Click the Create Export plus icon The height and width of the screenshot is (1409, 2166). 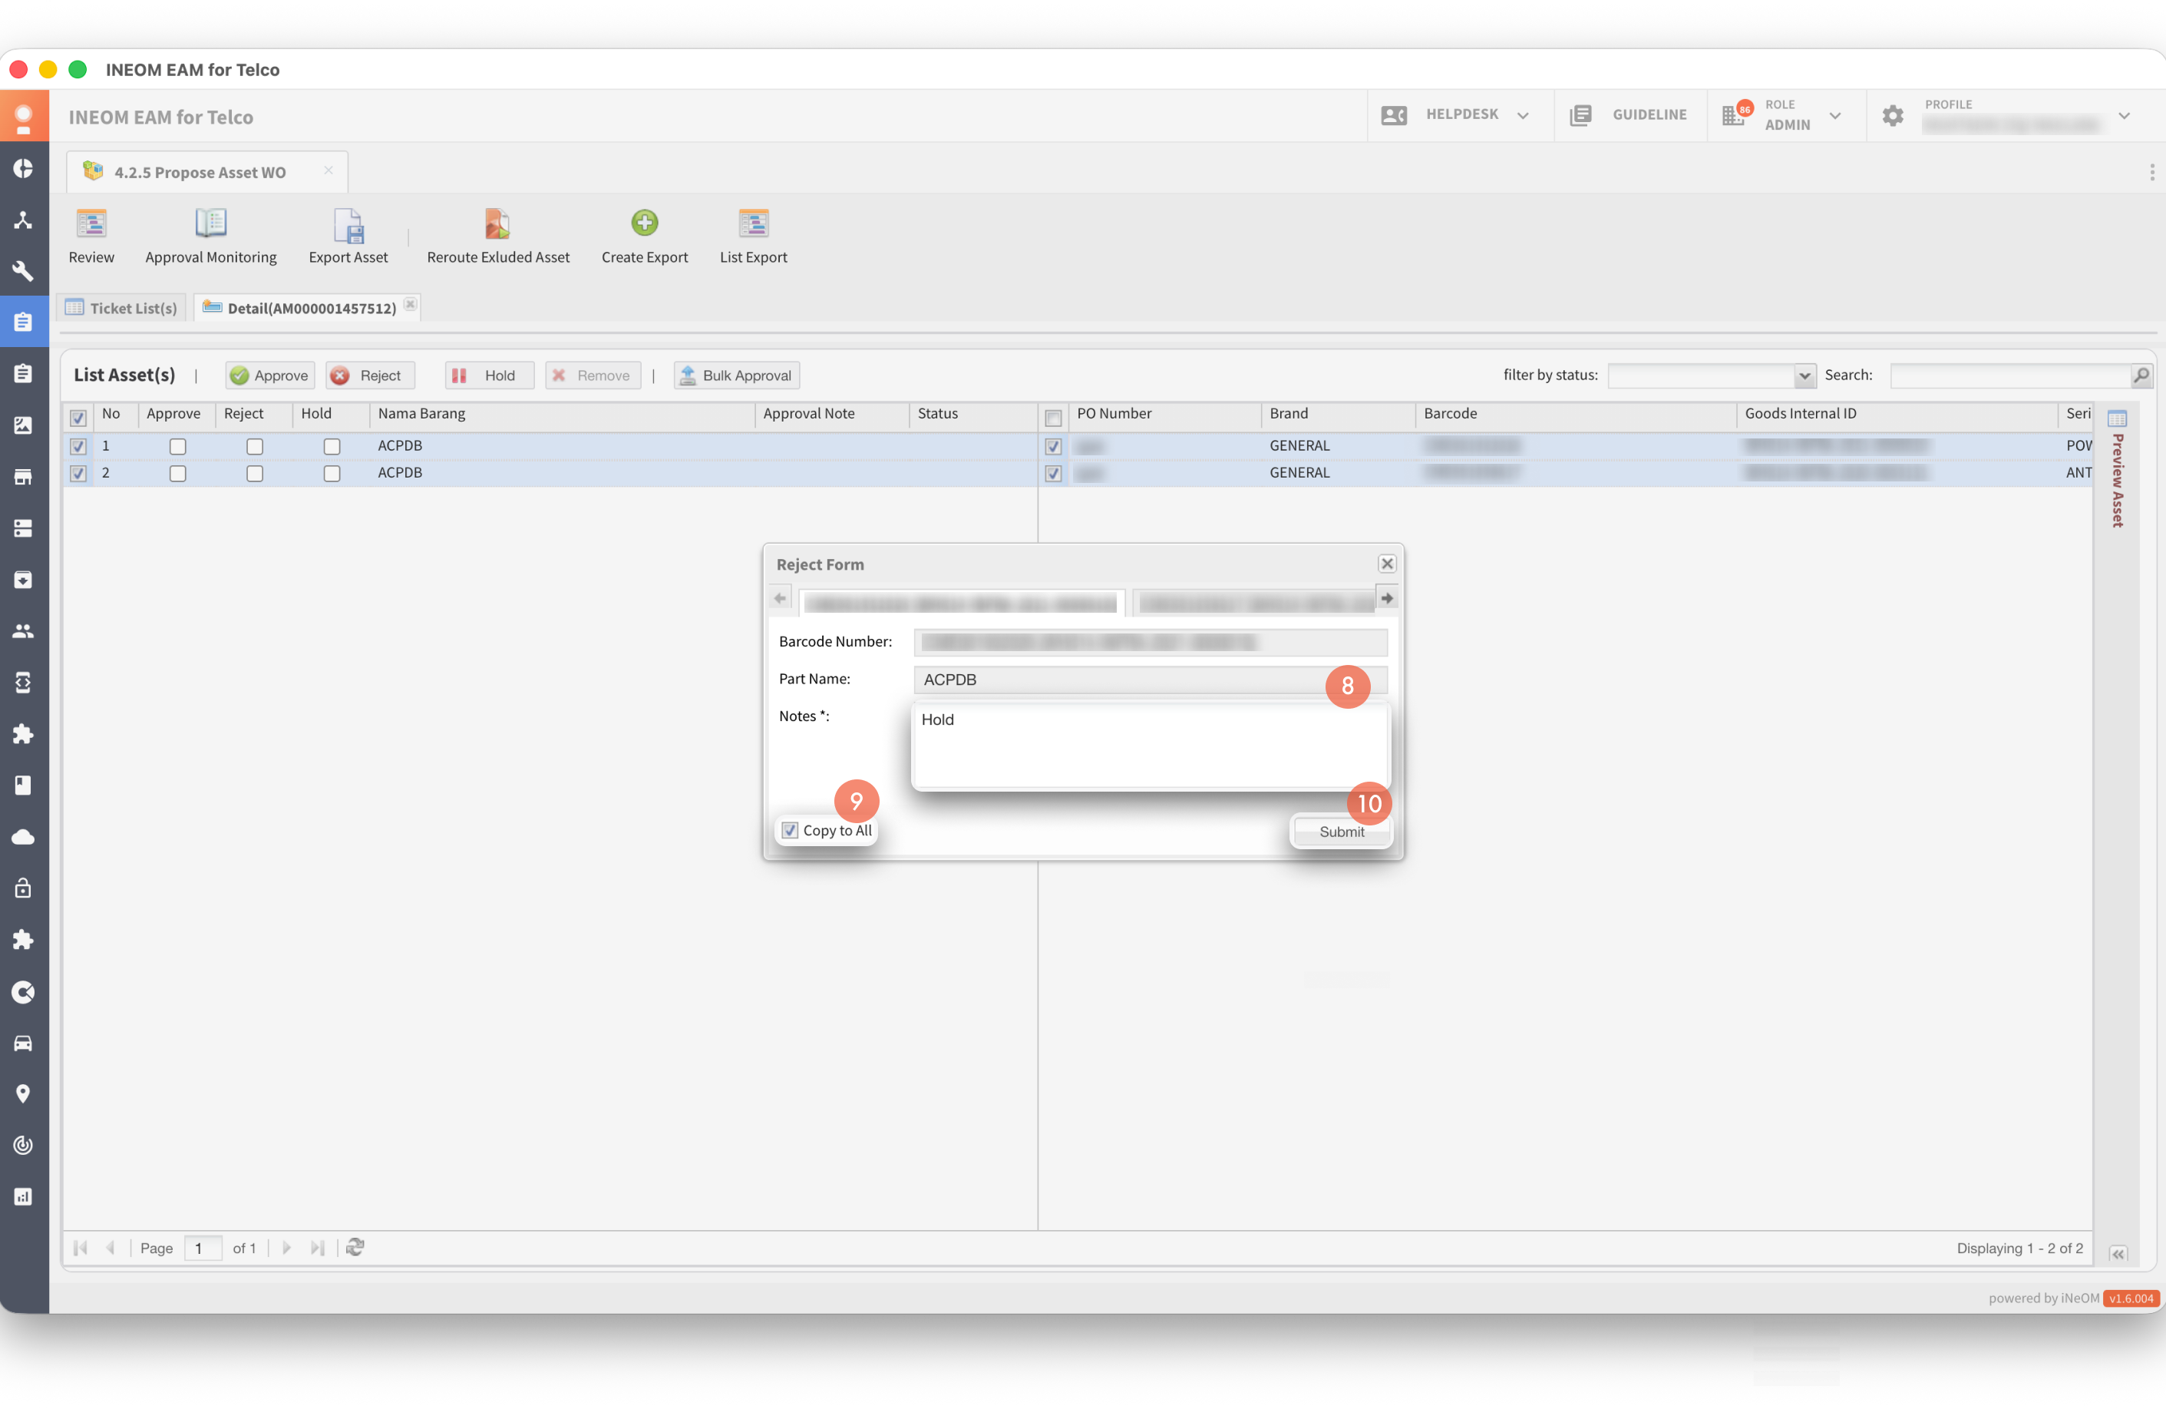pos(644,223)
